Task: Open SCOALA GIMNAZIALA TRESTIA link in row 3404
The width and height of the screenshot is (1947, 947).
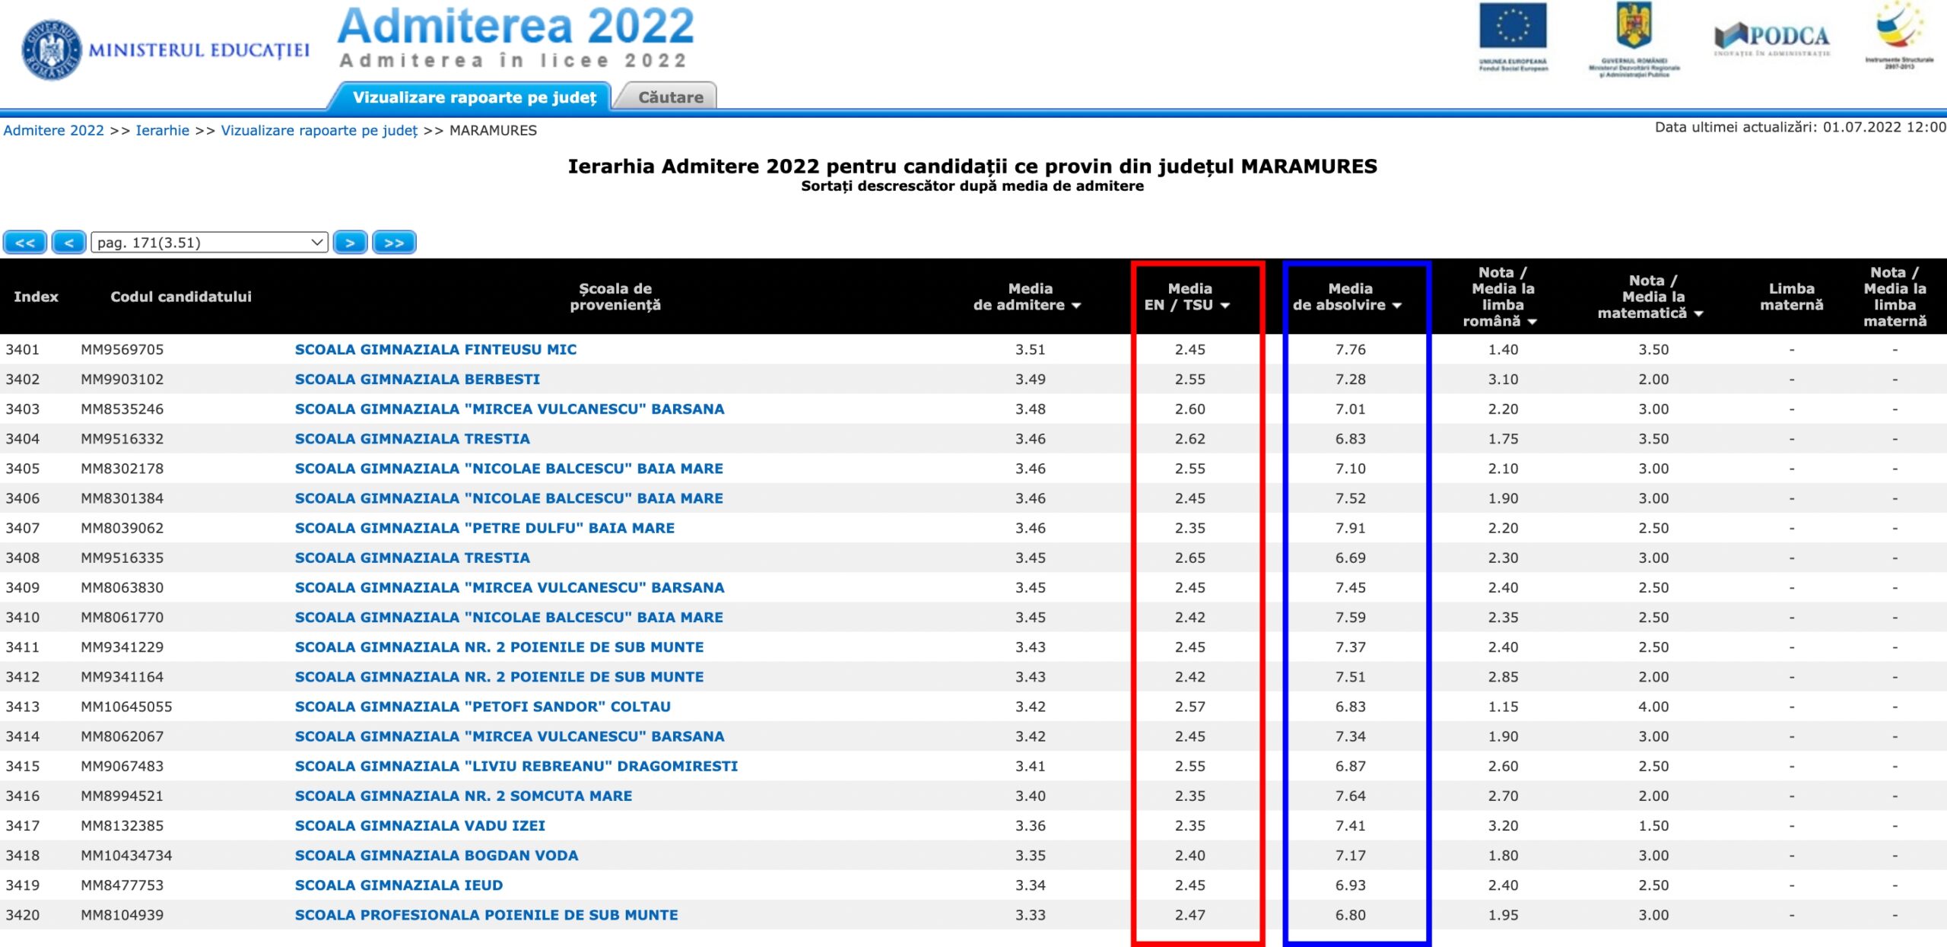Action: [412, 438]
